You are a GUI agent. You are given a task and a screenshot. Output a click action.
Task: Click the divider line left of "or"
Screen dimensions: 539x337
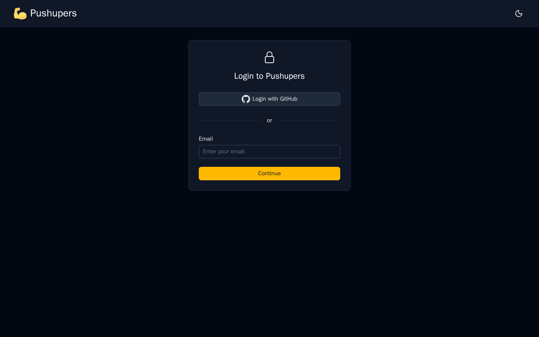(230, 120)
